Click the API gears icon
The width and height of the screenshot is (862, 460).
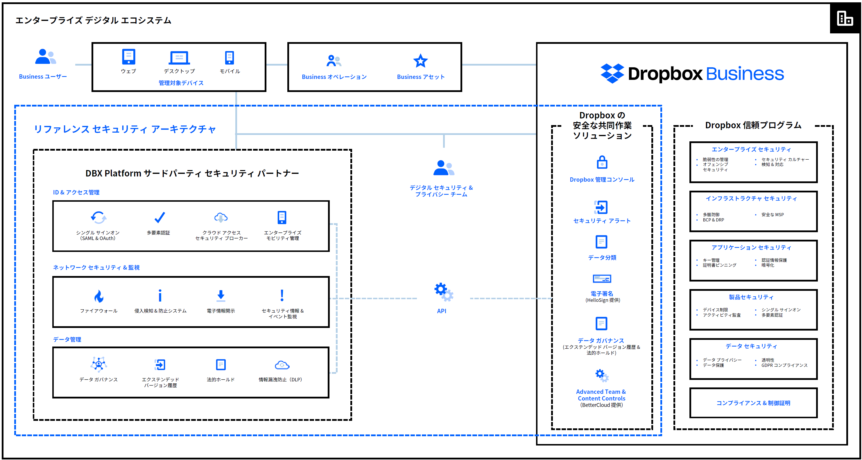(444, 292)
